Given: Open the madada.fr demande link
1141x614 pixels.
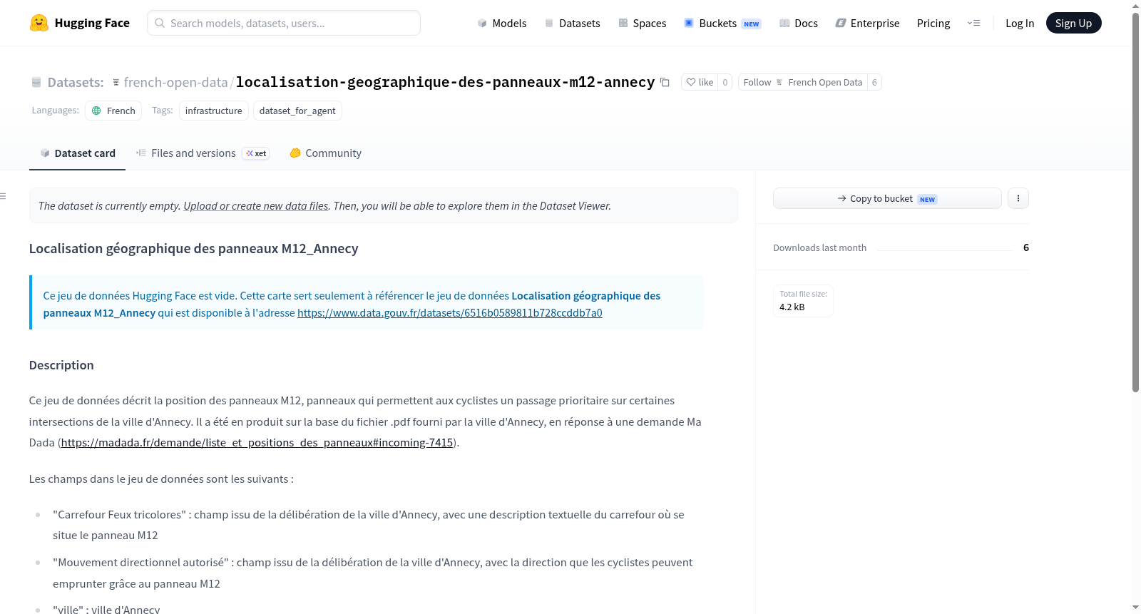Looking at the screenshot, I should pos(257,442).
